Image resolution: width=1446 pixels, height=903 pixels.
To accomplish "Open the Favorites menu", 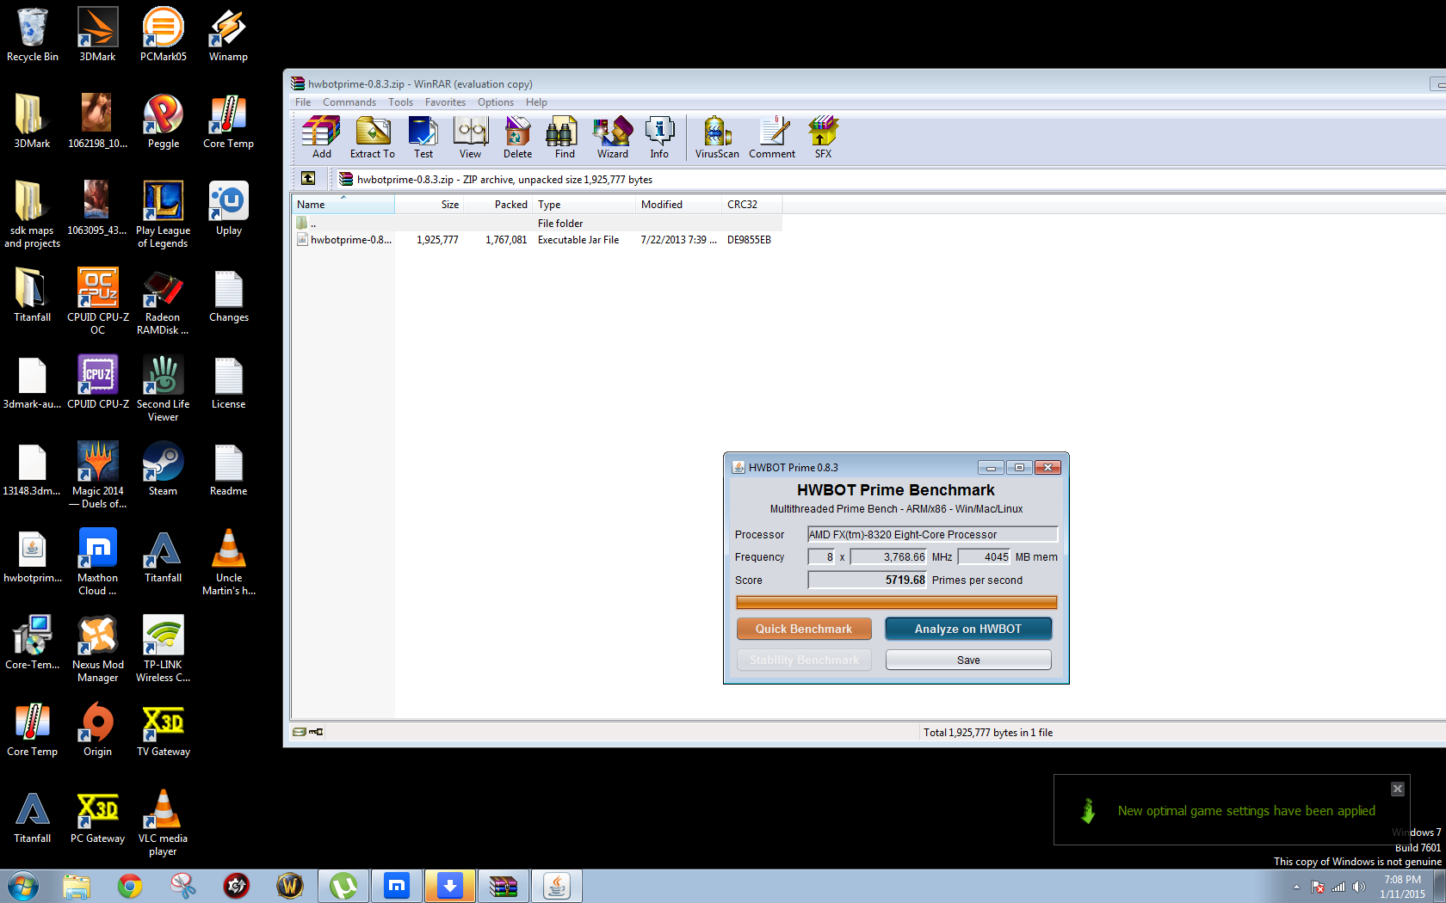I will coord(445,102).
